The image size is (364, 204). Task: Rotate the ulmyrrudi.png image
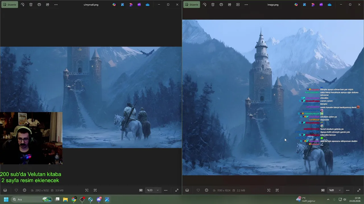tap(22, 5)
